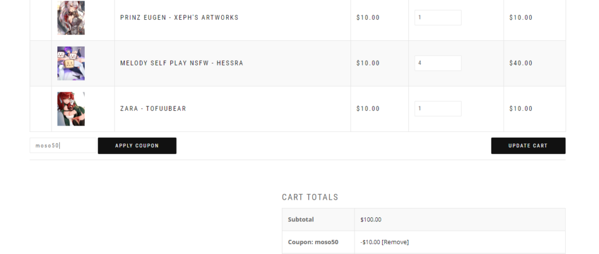Open the Melody Self Play NSFW - Hessra link

[181, 63]
